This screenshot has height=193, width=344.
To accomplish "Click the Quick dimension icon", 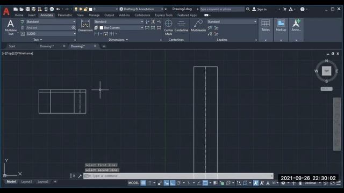I will 106,34.
